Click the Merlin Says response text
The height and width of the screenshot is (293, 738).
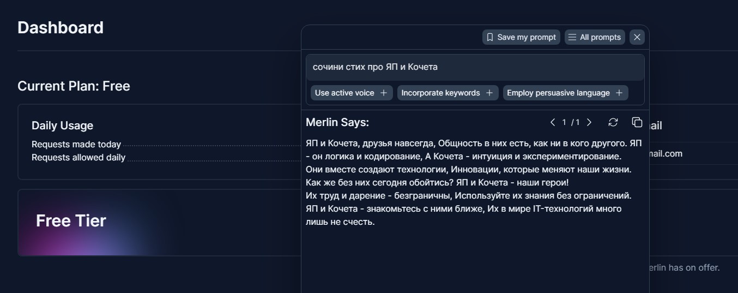tap(474, 182)
